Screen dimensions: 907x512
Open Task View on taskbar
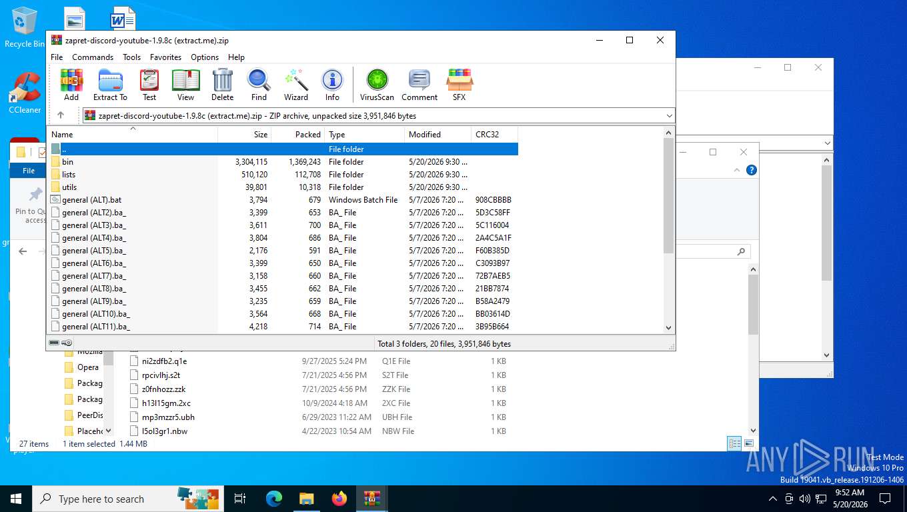point(240,499)
